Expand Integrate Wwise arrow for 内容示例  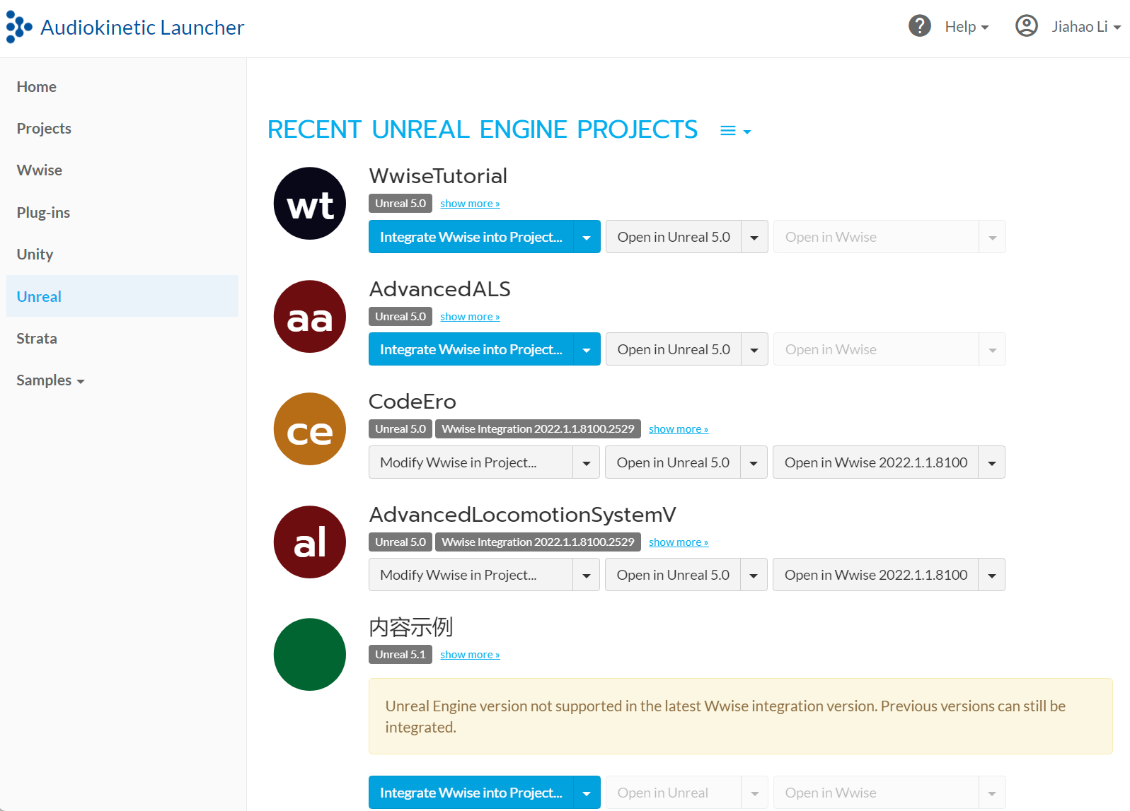click(587, 793)
